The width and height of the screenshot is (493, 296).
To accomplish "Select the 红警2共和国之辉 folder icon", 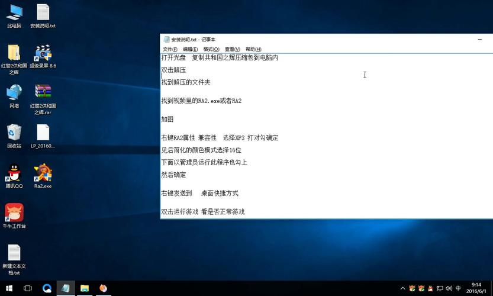I will click(x=14, y=59).
